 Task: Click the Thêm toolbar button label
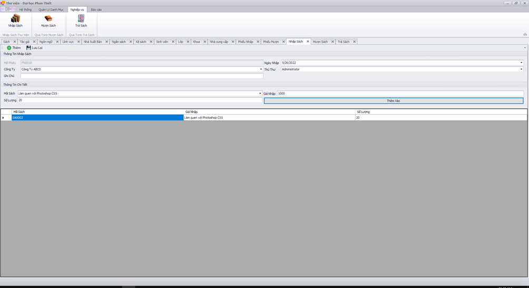tap(16, 48)
